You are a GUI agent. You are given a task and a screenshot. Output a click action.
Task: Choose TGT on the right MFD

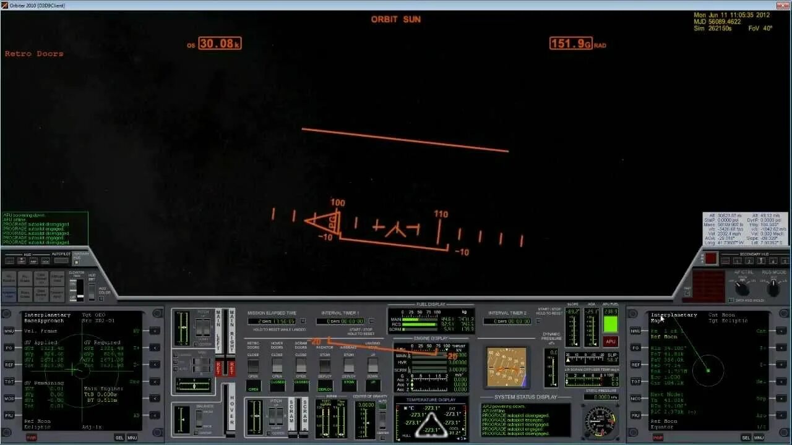click(635, 381)
